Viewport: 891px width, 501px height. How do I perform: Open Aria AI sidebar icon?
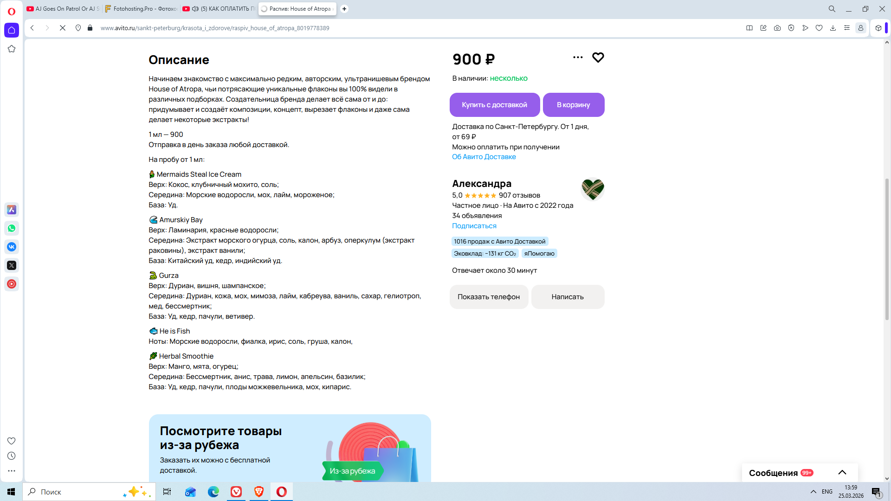(12, 210)
